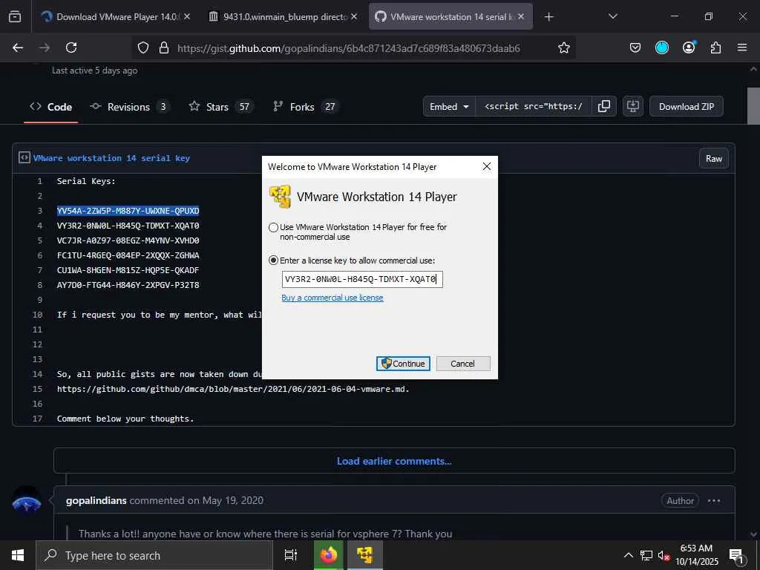Close the Download VMware Player tab

click(187, 16)
